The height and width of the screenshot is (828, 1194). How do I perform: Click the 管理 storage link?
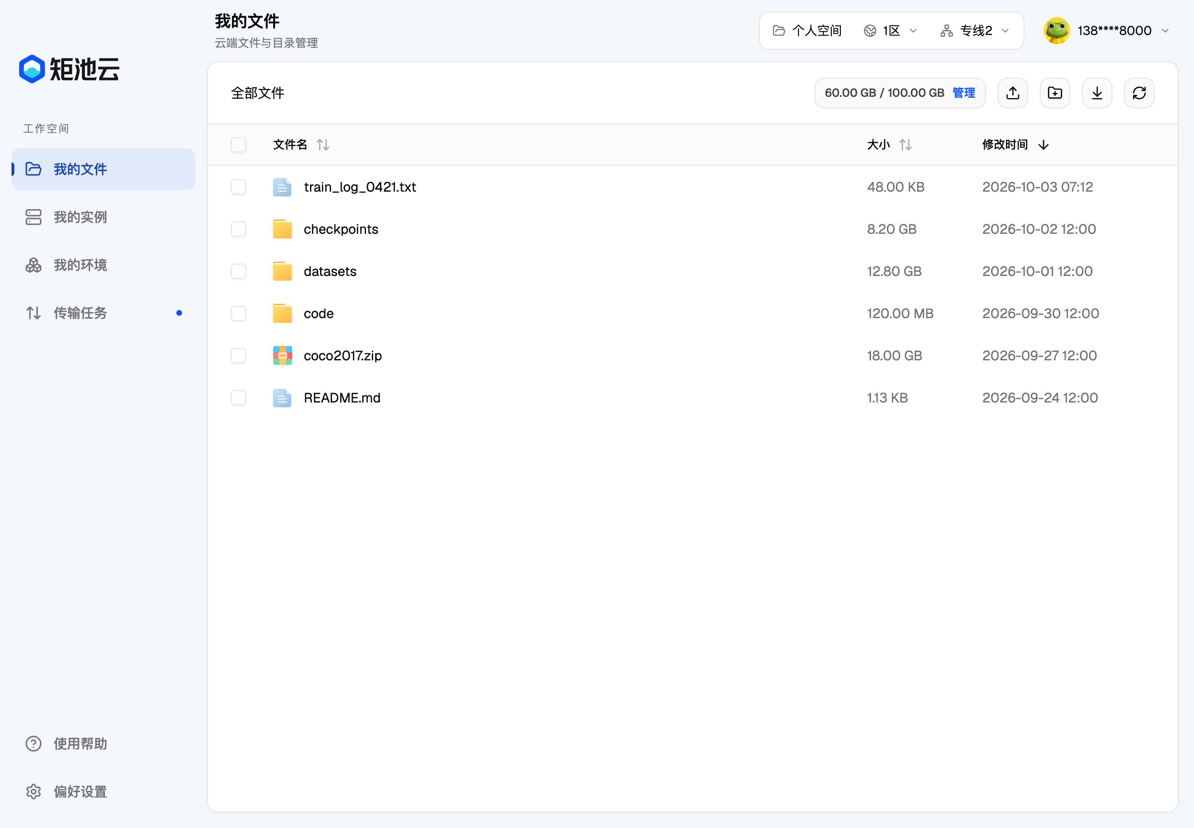[x=964, y=93]
